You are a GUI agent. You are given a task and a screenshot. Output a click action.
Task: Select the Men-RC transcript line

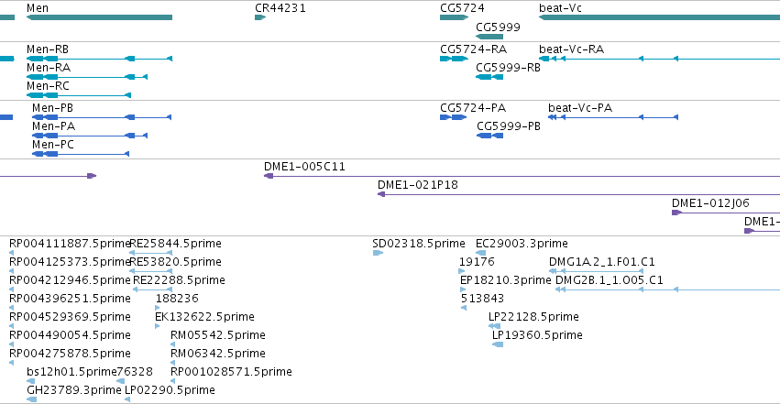(79, 95)
